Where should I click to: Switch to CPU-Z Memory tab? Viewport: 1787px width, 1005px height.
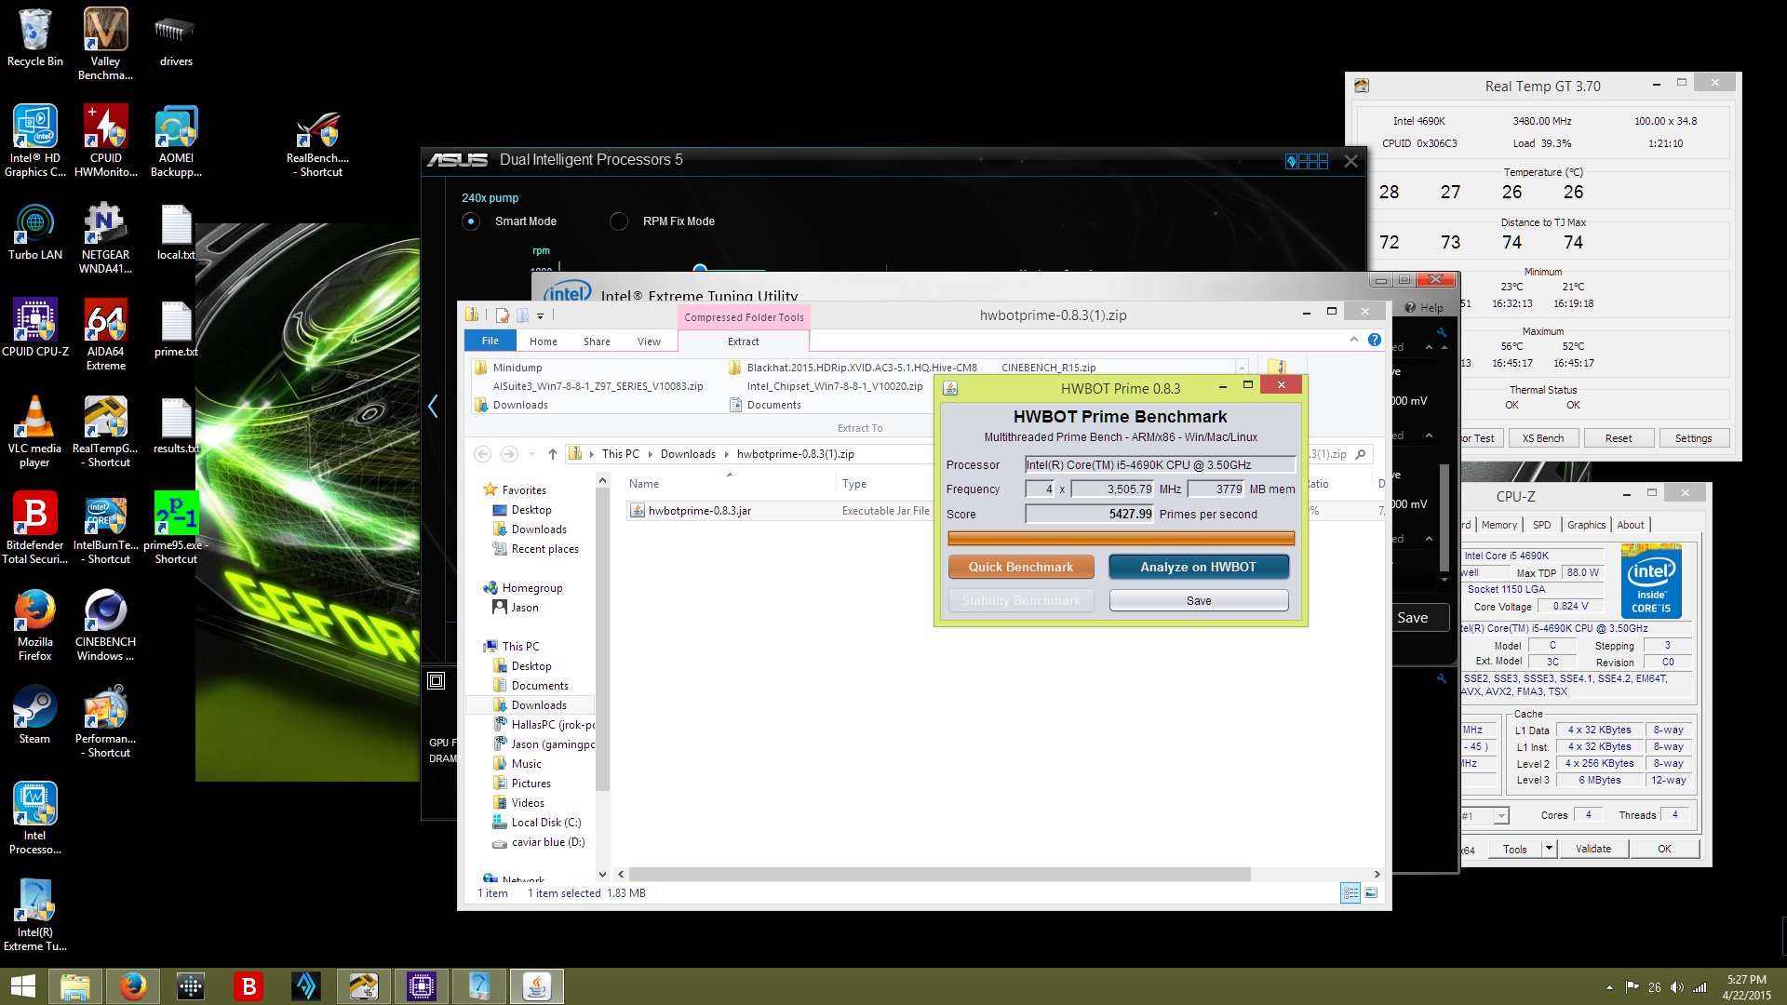tap(1499, 525)
